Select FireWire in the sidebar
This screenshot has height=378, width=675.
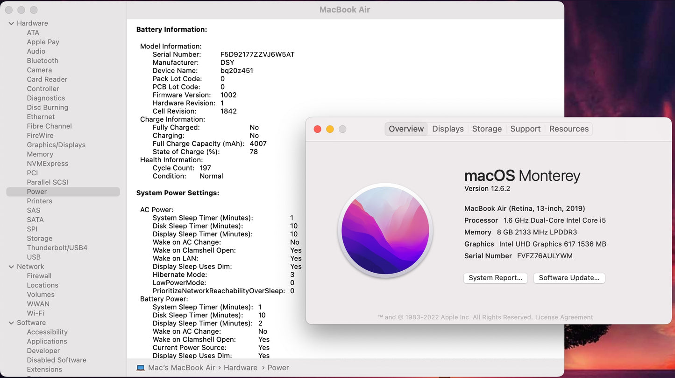(40, 135)
